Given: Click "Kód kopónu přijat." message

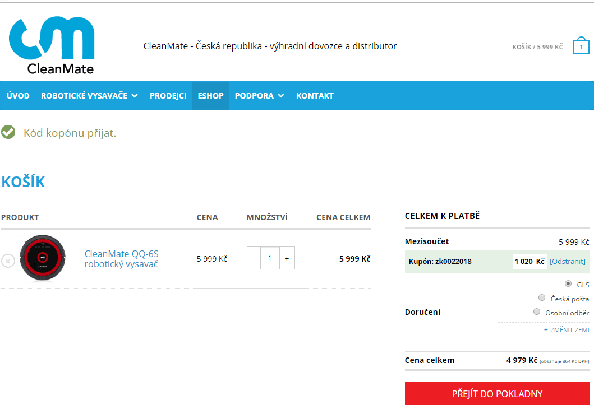Looking at the screenshot, I should [x=70, y=133].
